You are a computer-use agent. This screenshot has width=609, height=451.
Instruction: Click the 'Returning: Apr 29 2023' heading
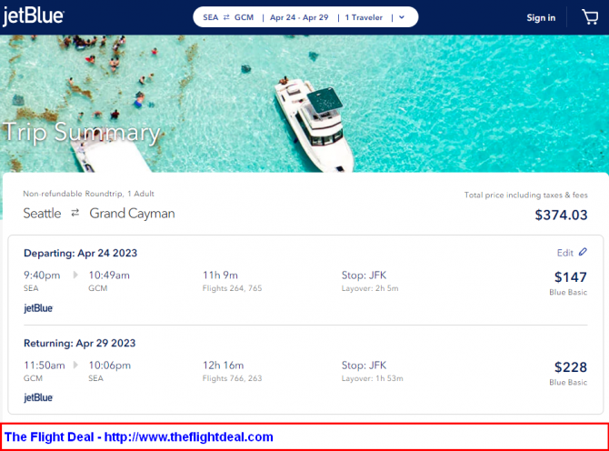pyautogui.click(x=80, y=343)
